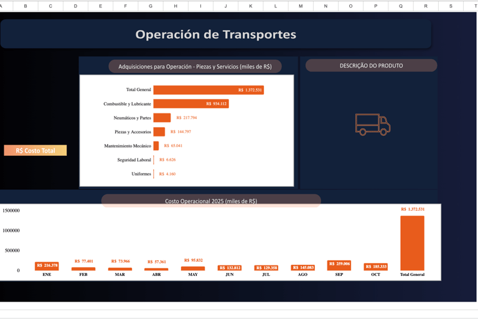Select column Q header
The height and width of the screenshot is (319, 478).
pyautogui.click(x=401, y=6)
